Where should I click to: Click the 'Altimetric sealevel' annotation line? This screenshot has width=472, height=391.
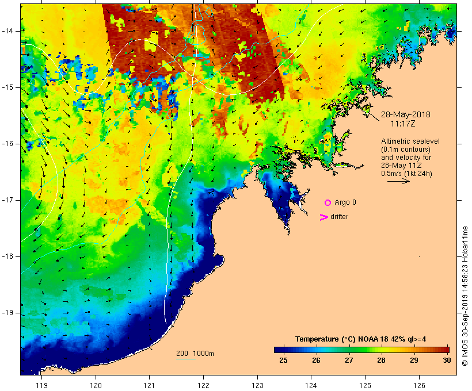click(x=410, y=141)
